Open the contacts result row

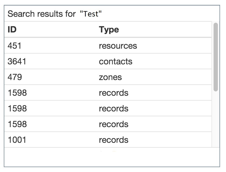coord(115,61)
